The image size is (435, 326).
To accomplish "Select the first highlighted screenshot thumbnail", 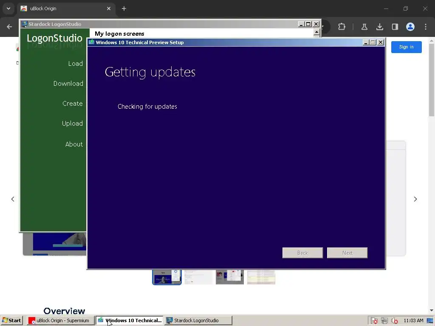I will (x=167, y=277).
